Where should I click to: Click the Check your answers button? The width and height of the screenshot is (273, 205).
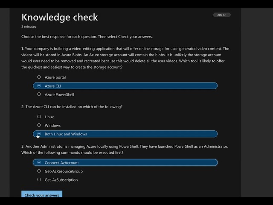(x=42, y=194)
